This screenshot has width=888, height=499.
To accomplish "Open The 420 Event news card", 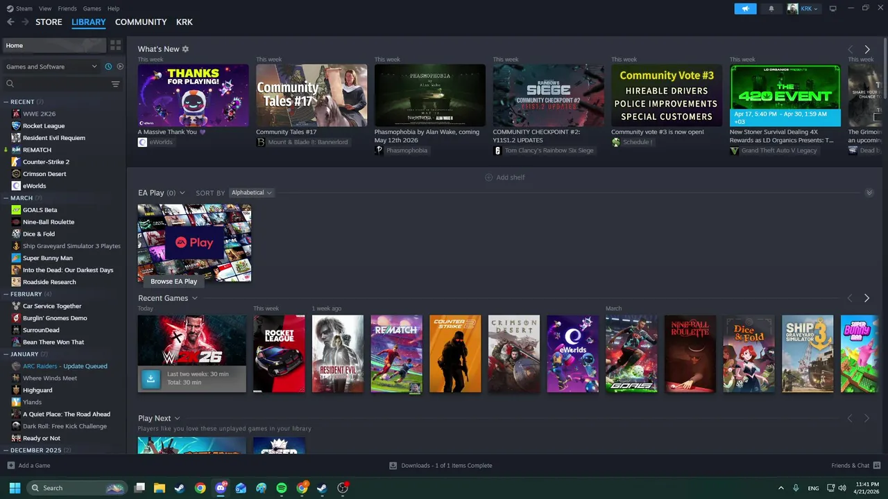I will click(x=785, y=96).
